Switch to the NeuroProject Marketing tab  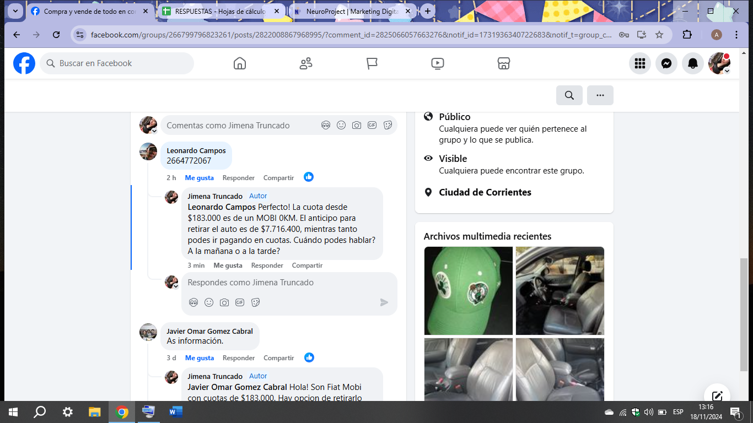(348, 11)
